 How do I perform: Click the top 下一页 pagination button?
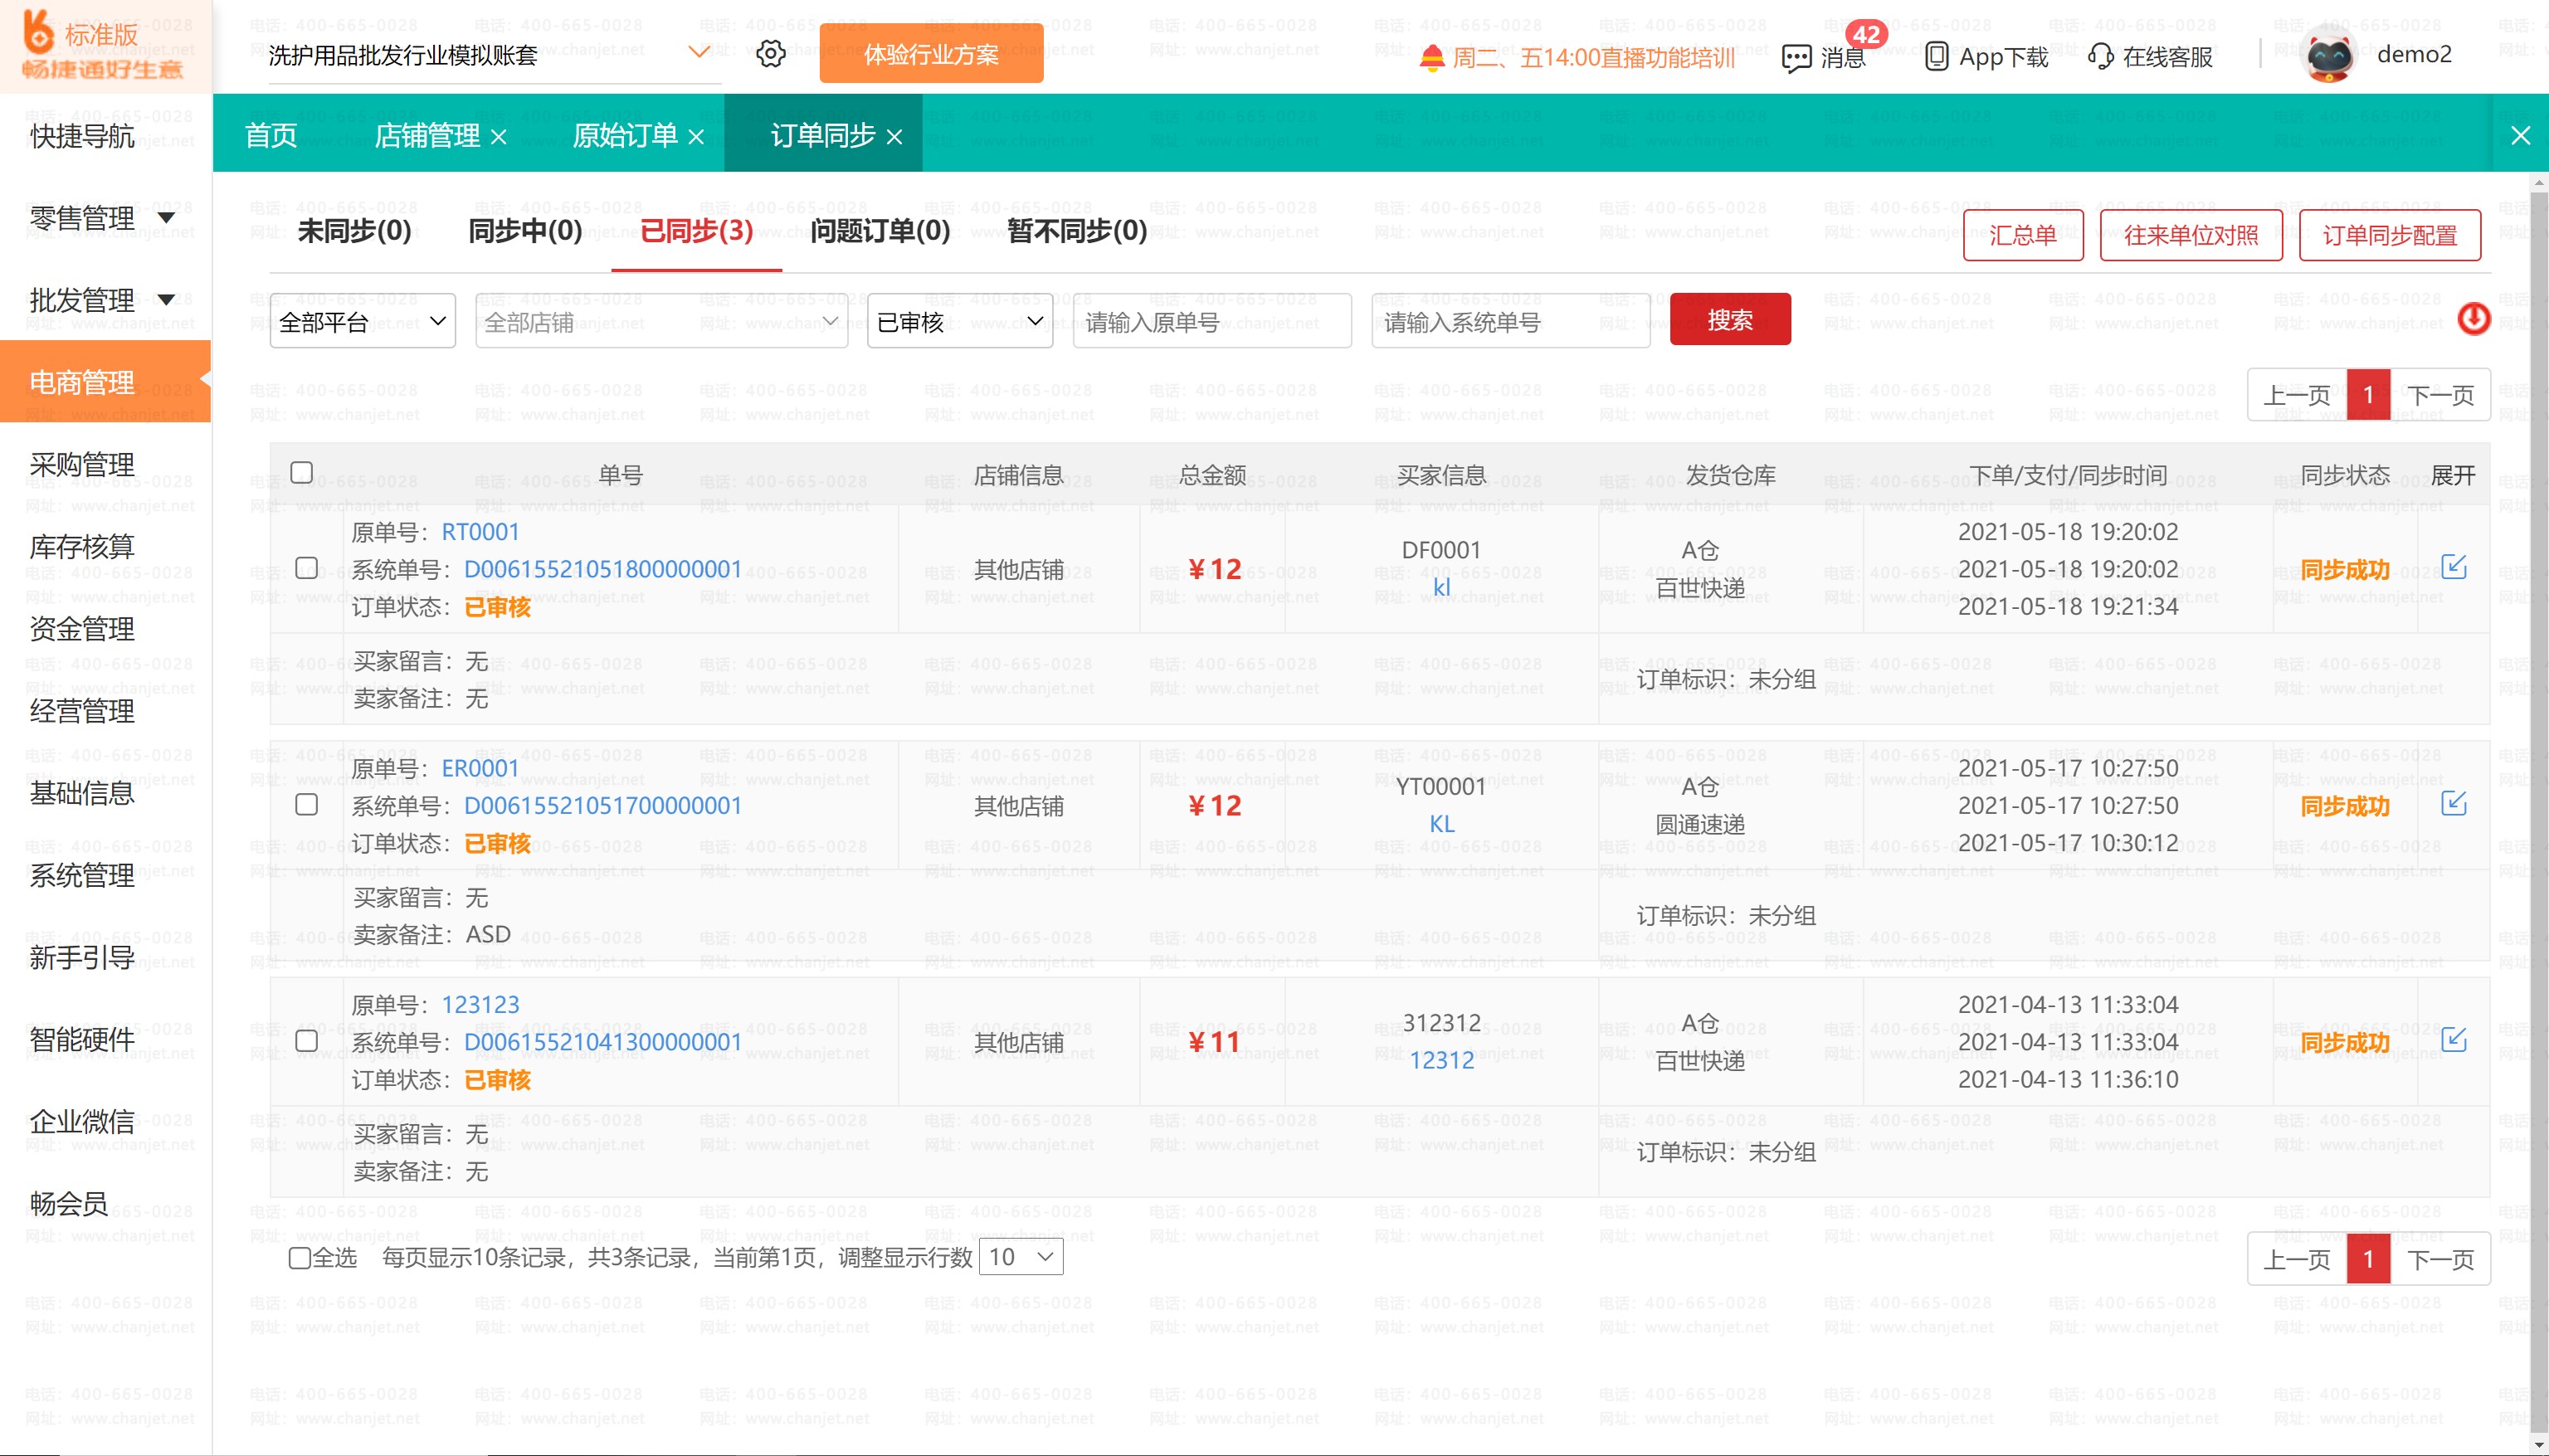click(x=2440, y=395)
